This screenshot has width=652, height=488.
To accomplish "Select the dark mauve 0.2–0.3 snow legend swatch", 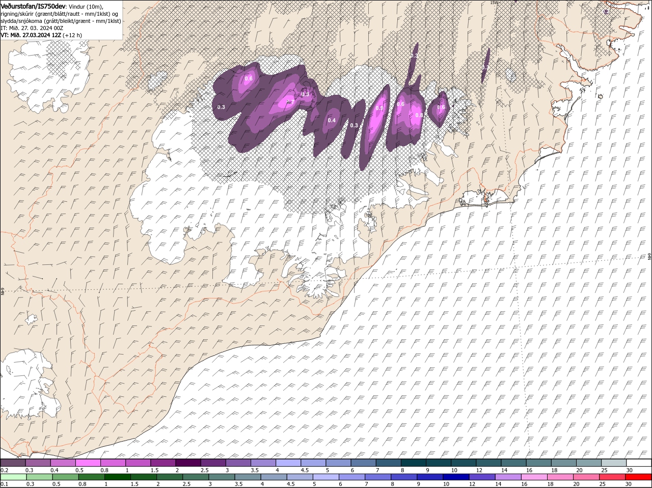I will point(13,463).
